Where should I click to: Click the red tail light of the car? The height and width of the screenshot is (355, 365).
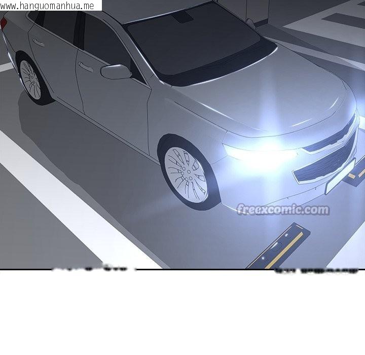[4, 23]
